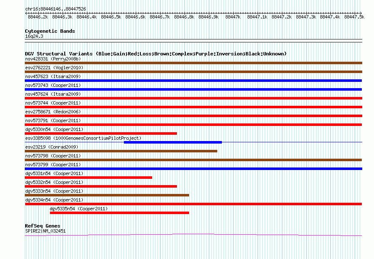Click ruler tick labeled 88446.6k
Image resolution: width=374 pixels, height=259 pixels.
click(135, 17)
